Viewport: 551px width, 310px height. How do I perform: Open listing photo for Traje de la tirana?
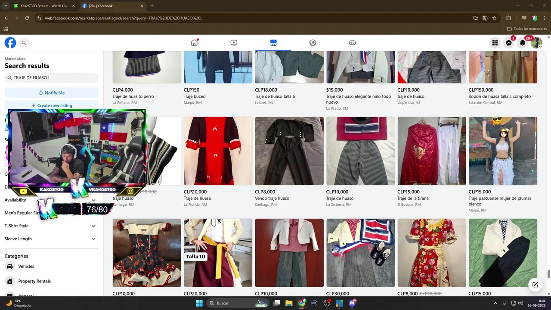(432, 151)
